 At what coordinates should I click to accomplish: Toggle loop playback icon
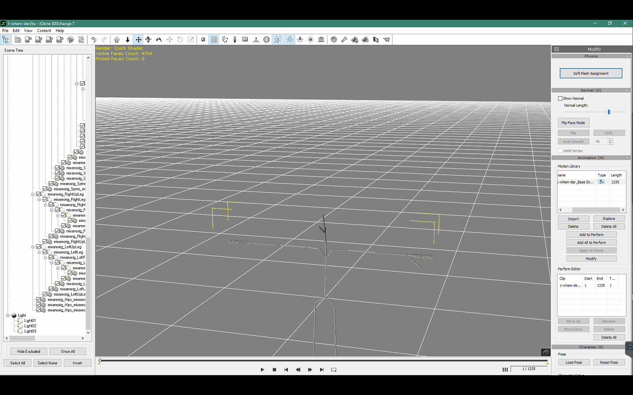[x=334, y=370]
